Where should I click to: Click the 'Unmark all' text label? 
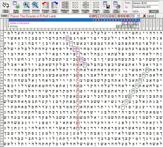click(x=96, y=11)
